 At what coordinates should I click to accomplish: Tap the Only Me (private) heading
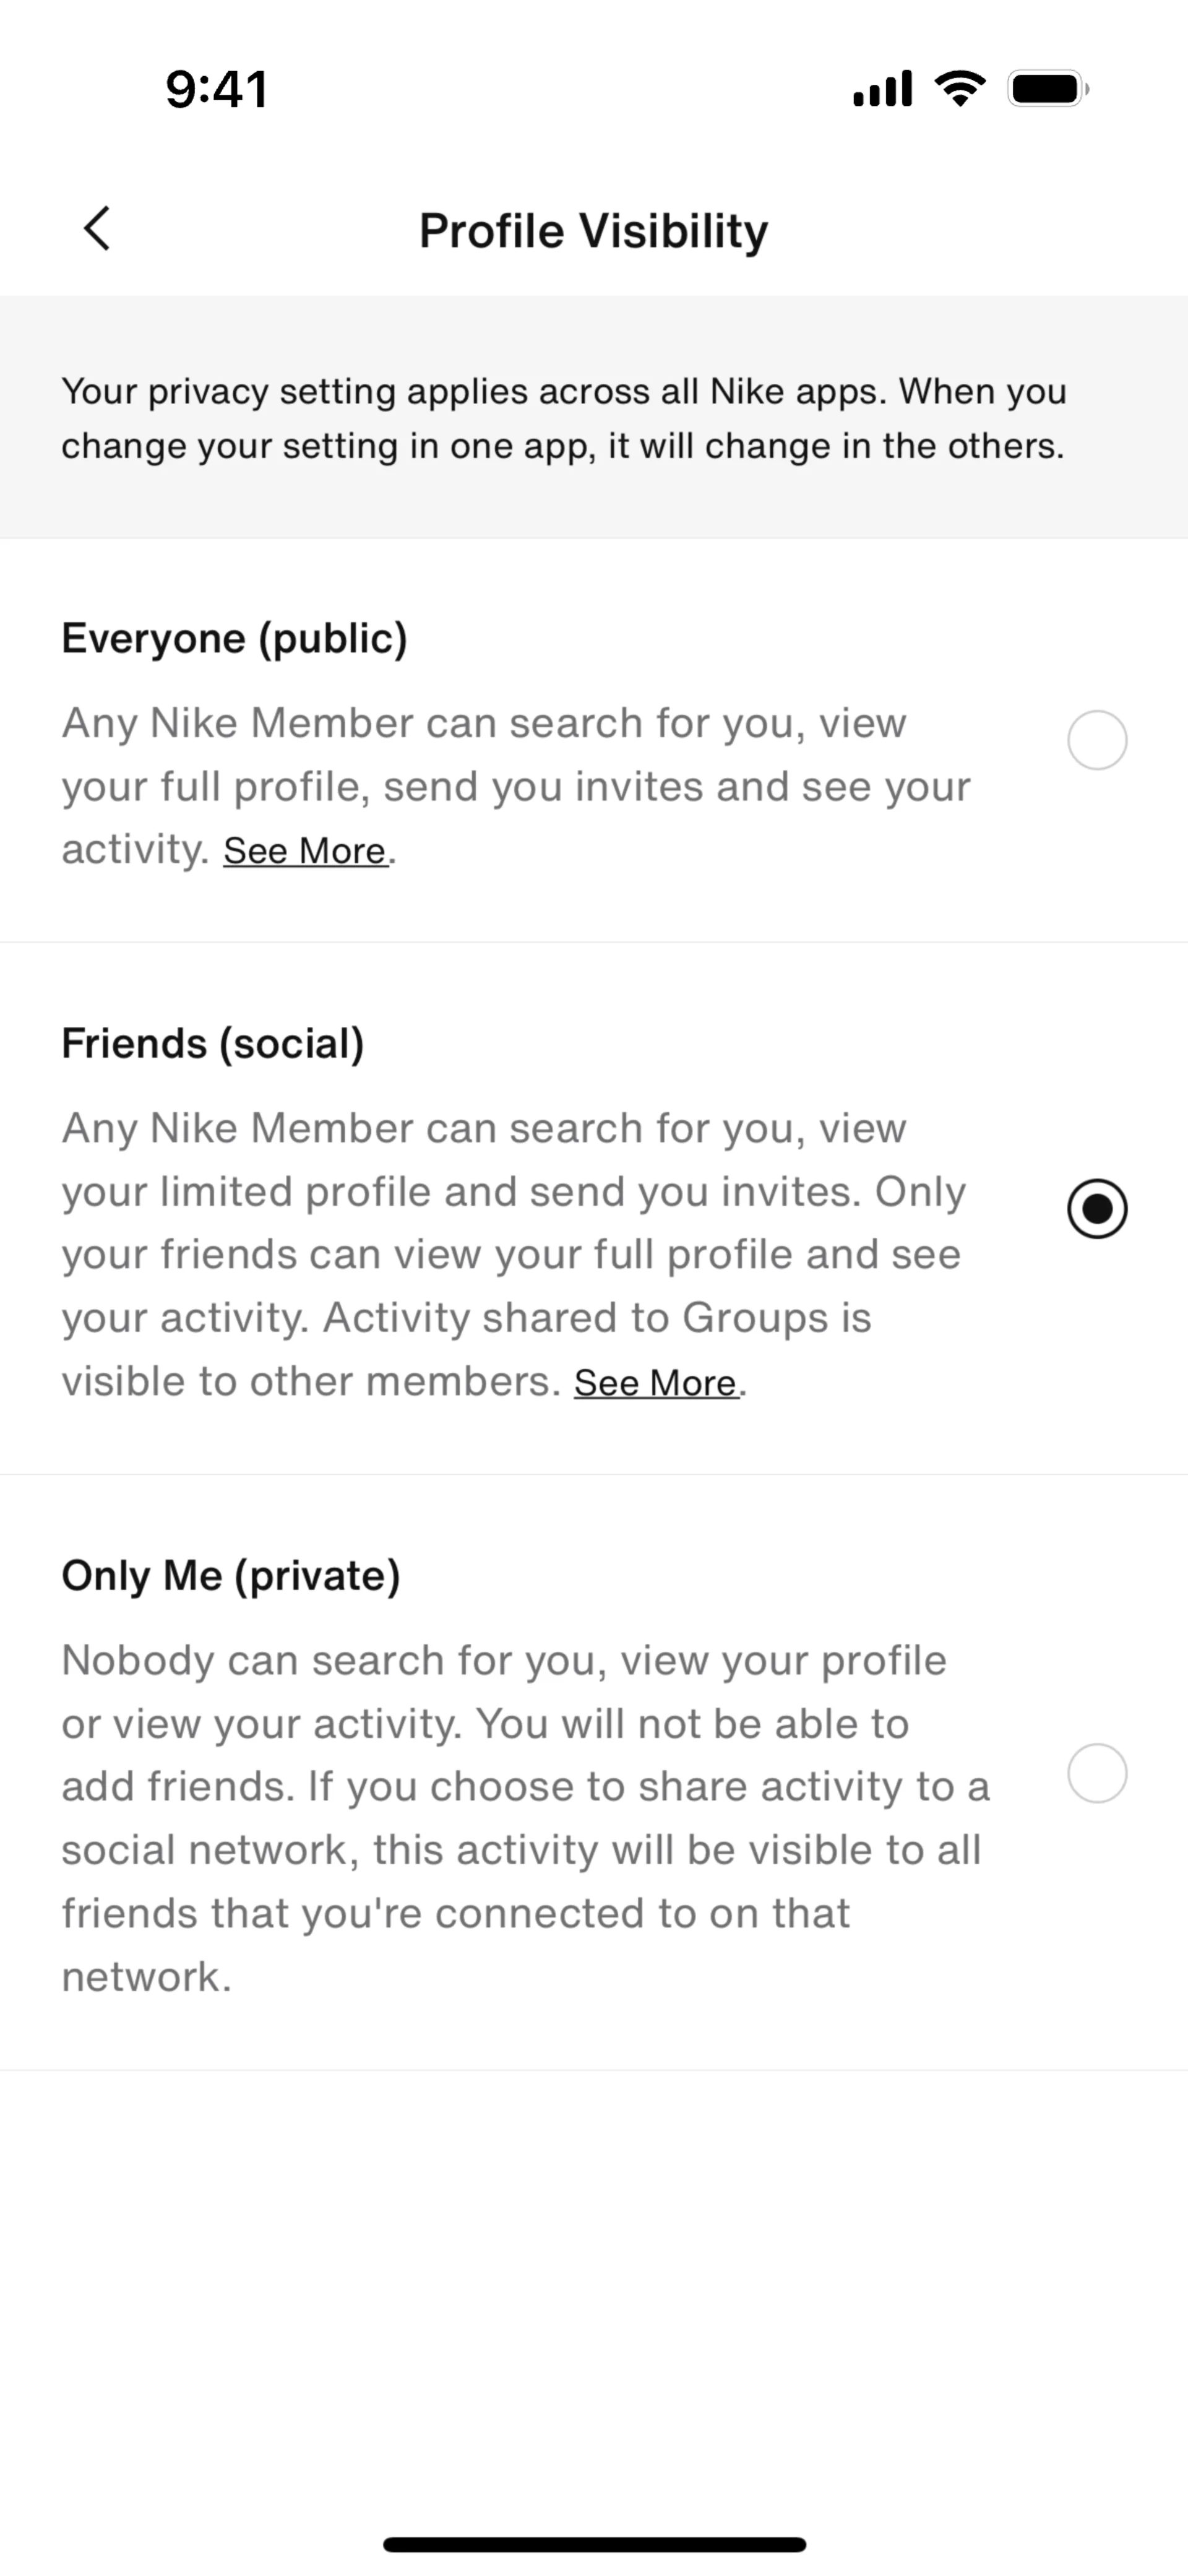pos(231,1575)
